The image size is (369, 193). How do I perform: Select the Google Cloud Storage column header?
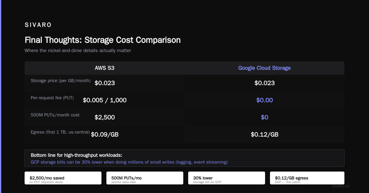click(x=264, y=68)
